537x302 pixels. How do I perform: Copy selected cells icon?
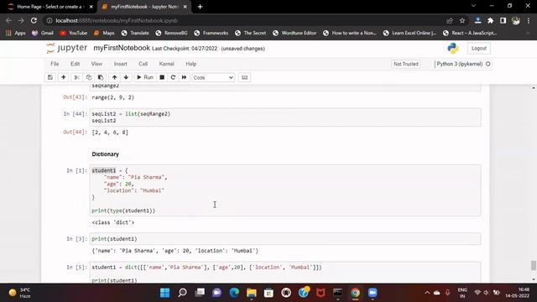[89, 77]
